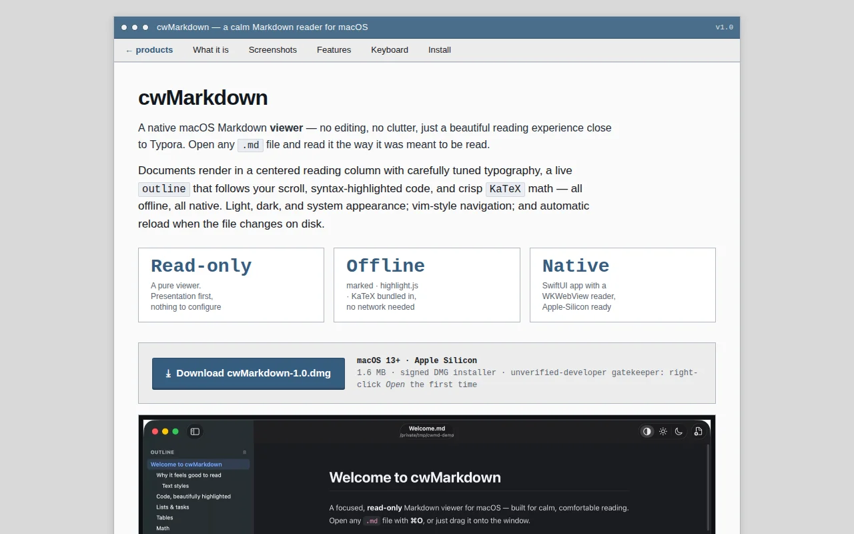Select Code, beautifully highlighted outline entry

pyautogui.click(x=193, y=497)
